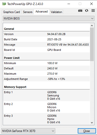The width and height of the screenshot is (97, 135).
Task: Click the Board Id value GPU Board
Action: 54,50
